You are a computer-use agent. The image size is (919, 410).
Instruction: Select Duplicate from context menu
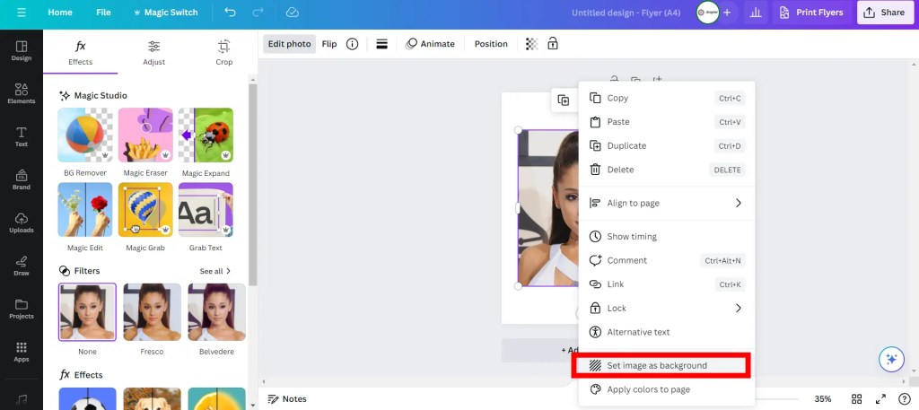626,145
